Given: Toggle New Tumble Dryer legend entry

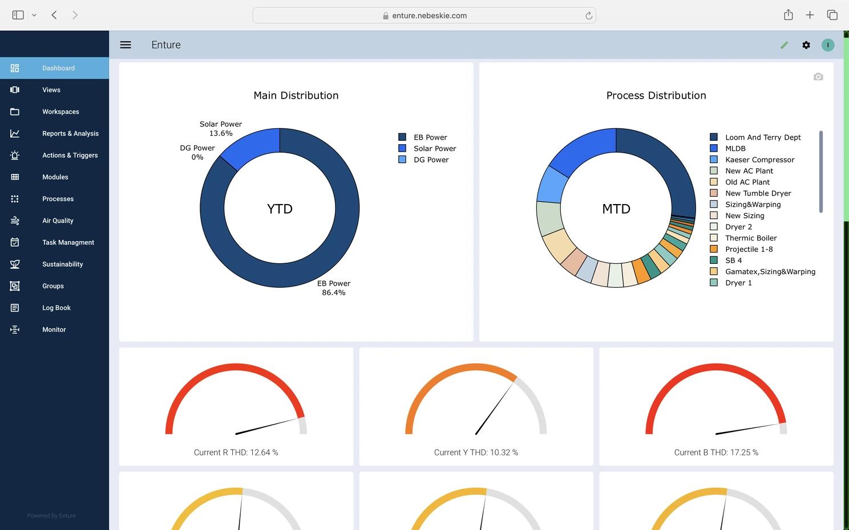Looking at the screenshot, I should pos(750,193).
